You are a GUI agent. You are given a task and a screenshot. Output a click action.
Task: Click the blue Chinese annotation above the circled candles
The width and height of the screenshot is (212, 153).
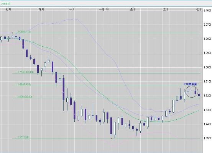coord(190,84)
